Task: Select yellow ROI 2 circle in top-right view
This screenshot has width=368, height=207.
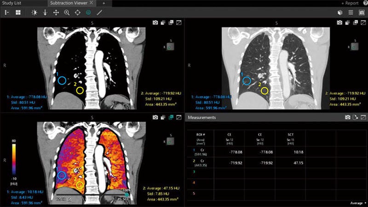Action: point(264,91)
